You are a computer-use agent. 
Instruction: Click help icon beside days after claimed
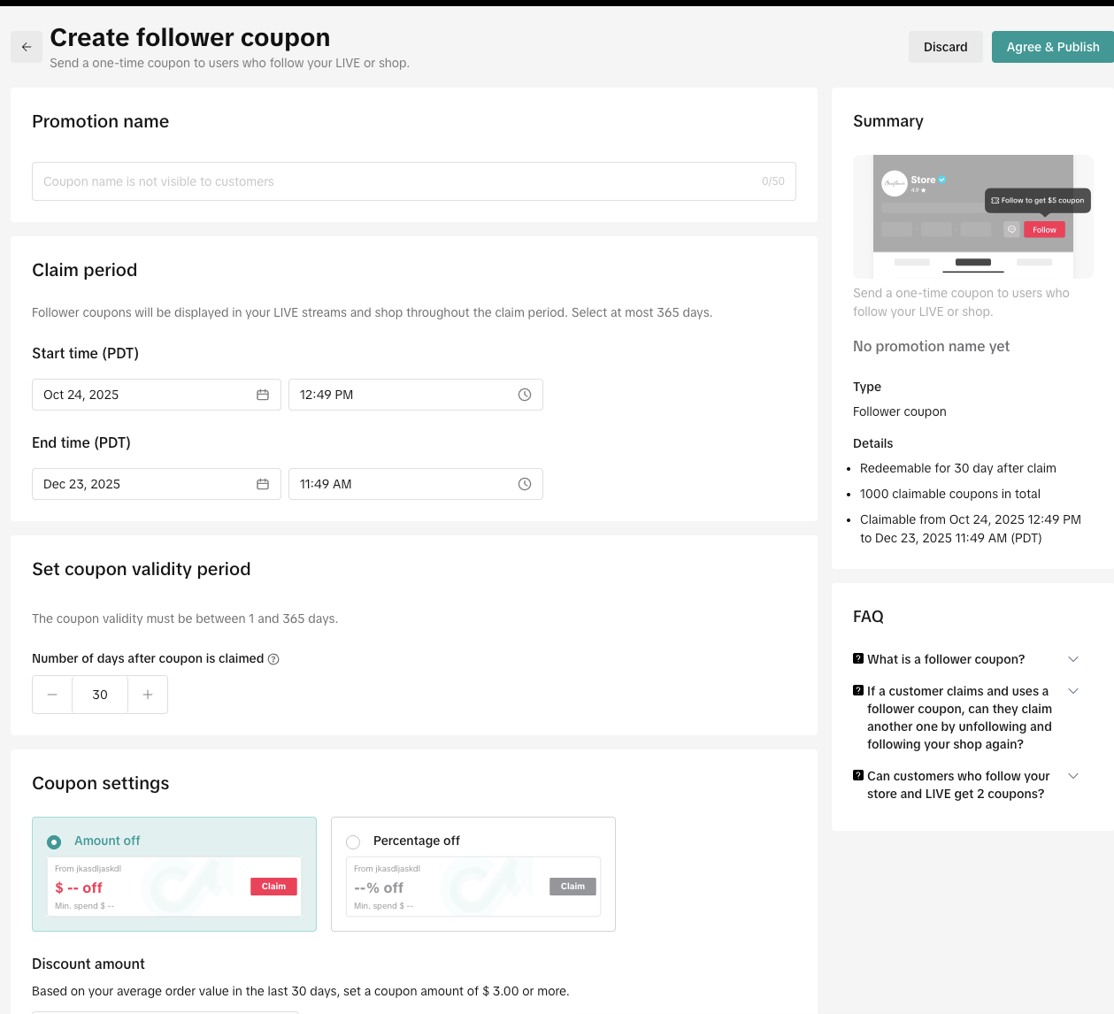click(x=273, y=659)
